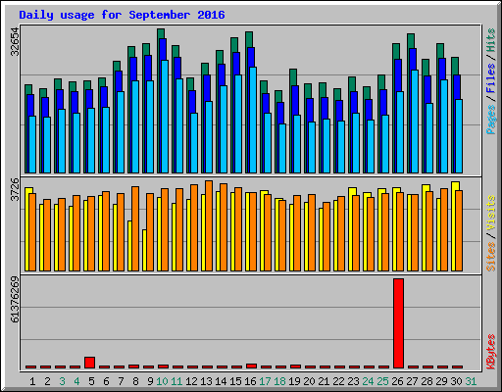The width and height of the screenshot is (502, 392).
Task: Click the green day 4 label
Action: coord(76,381)
